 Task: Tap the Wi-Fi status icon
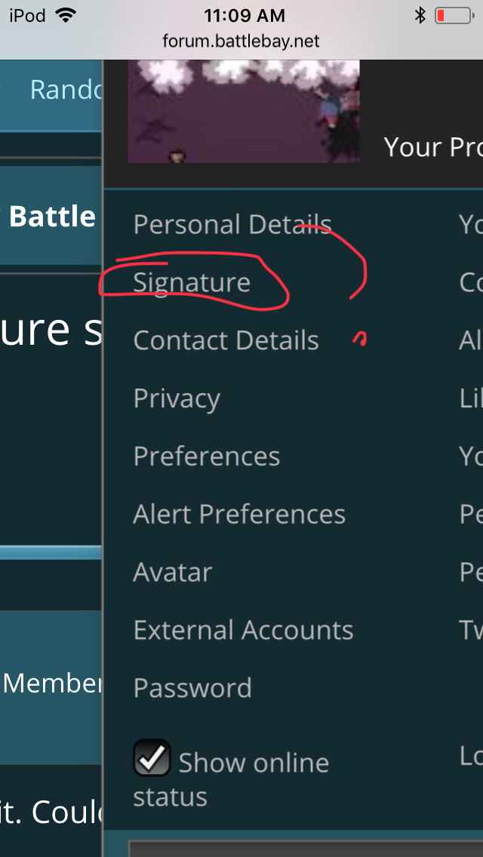pos(67,16)
